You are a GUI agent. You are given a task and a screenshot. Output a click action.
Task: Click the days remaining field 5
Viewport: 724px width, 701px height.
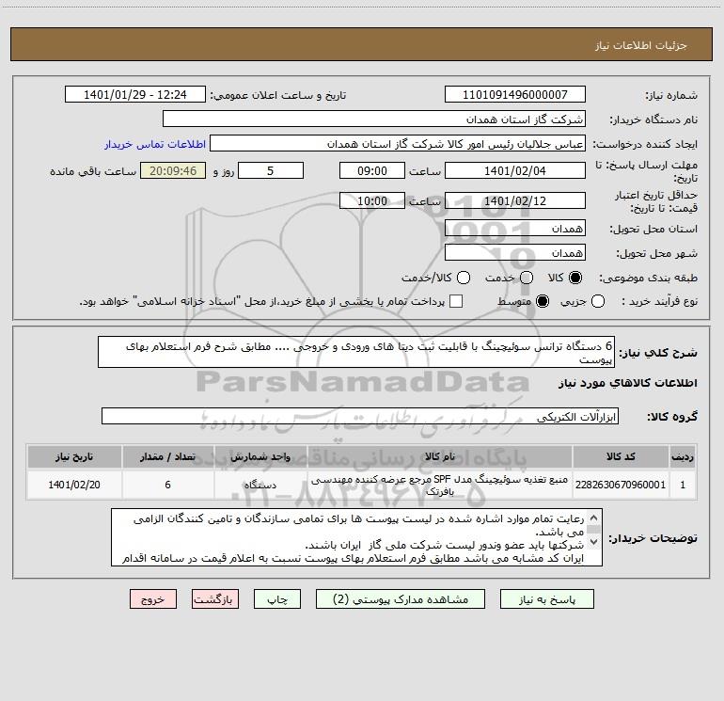coord(271,171)
